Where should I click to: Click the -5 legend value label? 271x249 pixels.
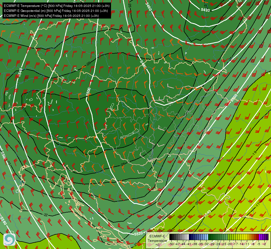(x=259, y=244)
